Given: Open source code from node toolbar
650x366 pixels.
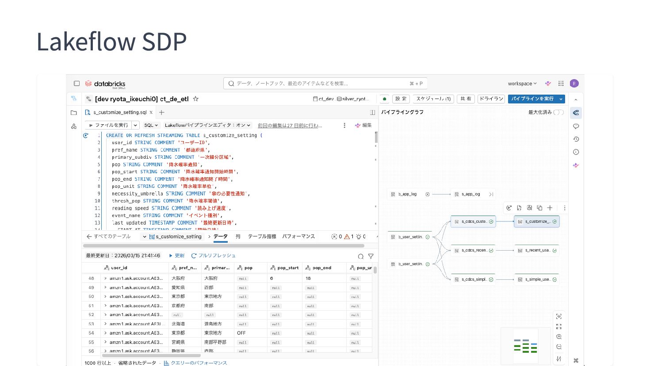Looking at the screenshot, I should (x=519, y=208).
